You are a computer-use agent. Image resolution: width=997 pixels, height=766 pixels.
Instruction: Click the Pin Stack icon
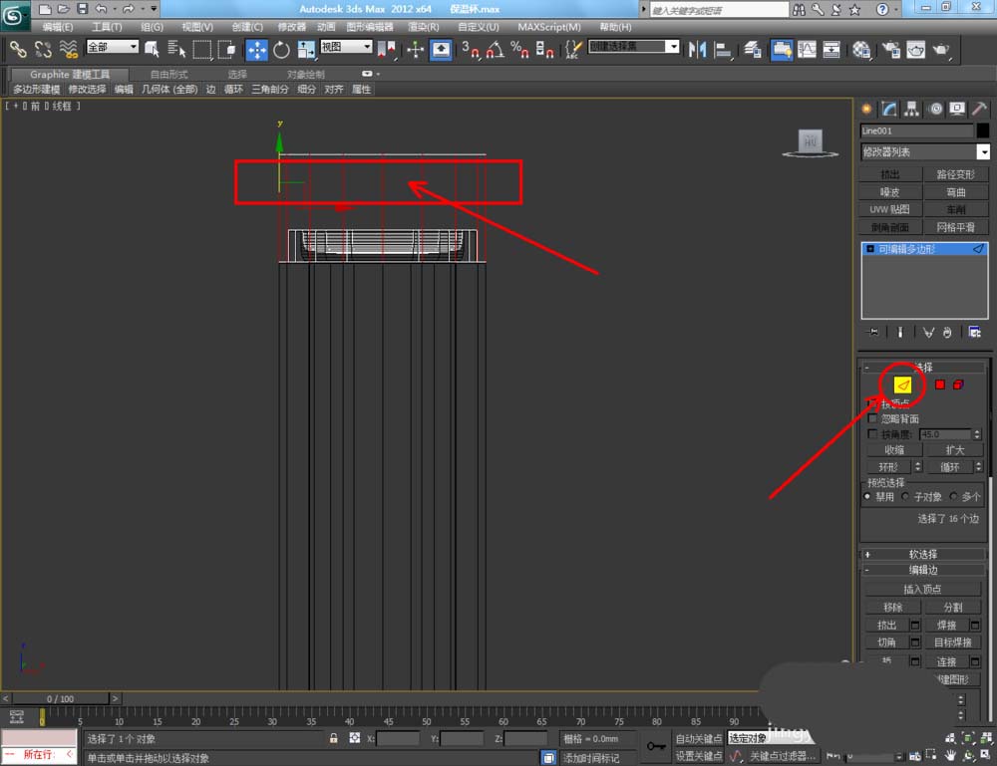click(873, 332)
